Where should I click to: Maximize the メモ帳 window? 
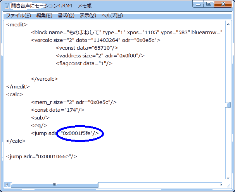(209, 4)
